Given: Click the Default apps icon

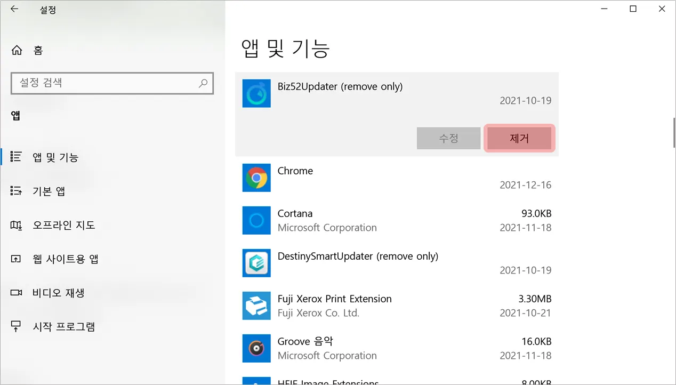Looking at the screenshot, I should coord(16,191).
